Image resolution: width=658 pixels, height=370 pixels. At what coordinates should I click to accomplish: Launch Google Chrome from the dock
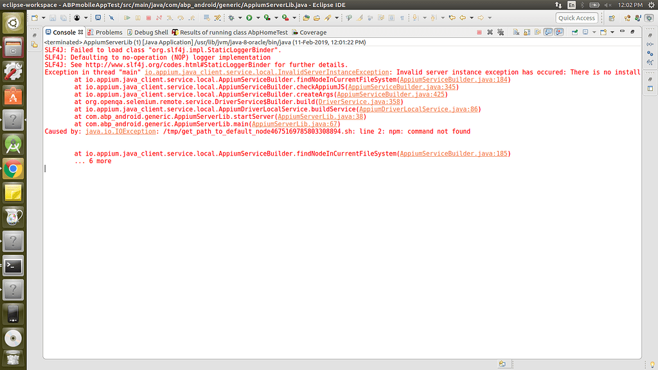click(13, 168)
